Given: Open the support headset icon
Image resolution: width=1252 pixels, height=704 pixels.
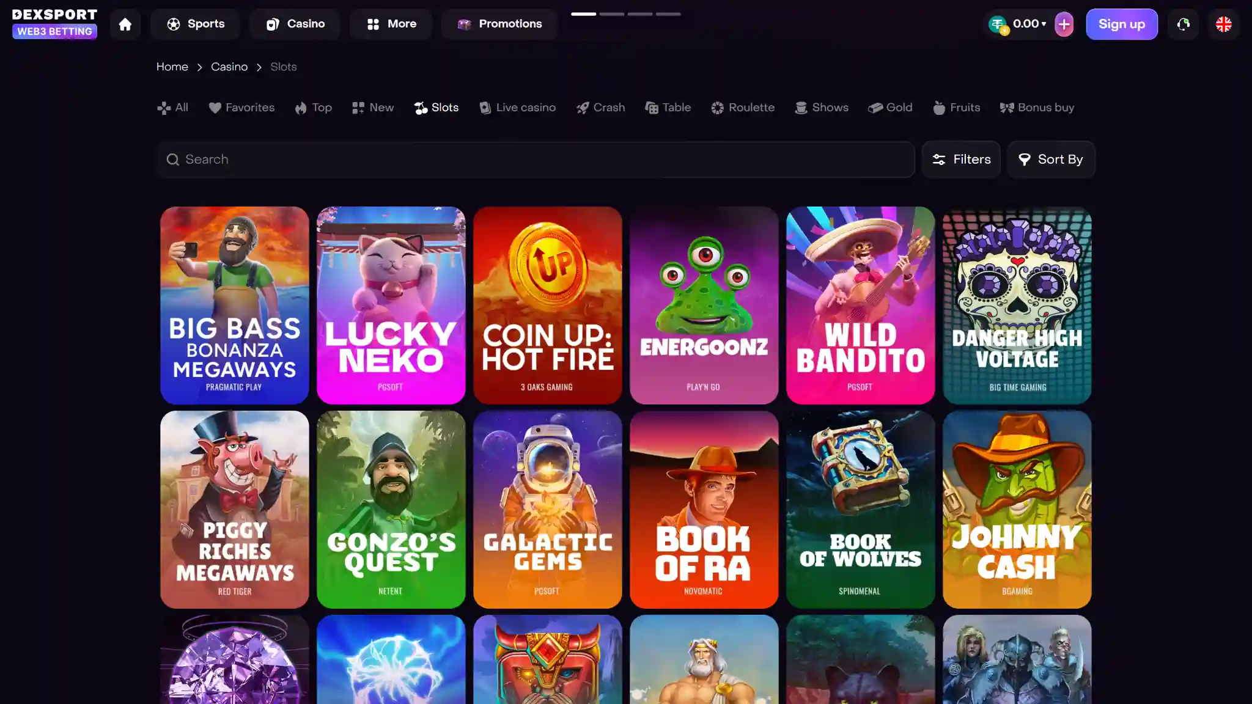Looking at the screenshot, I should coord(1183,24).
